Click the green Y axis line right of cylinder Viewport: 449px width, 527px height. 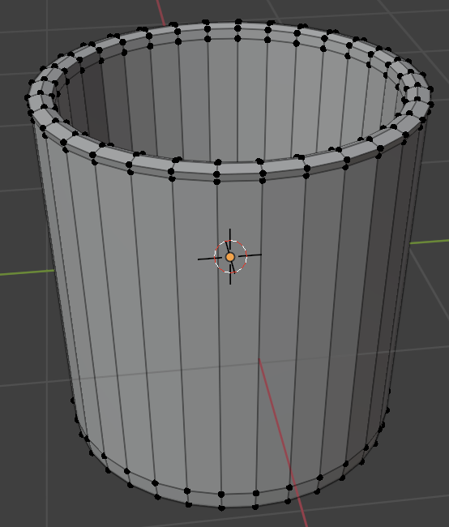(430, 242)
